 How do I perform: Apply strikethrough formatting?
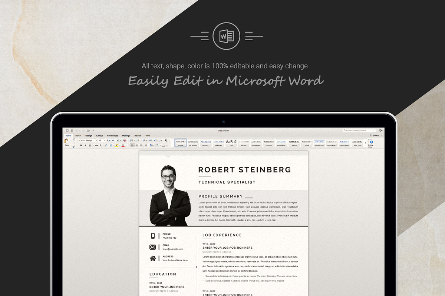click(x=96, y=145)
